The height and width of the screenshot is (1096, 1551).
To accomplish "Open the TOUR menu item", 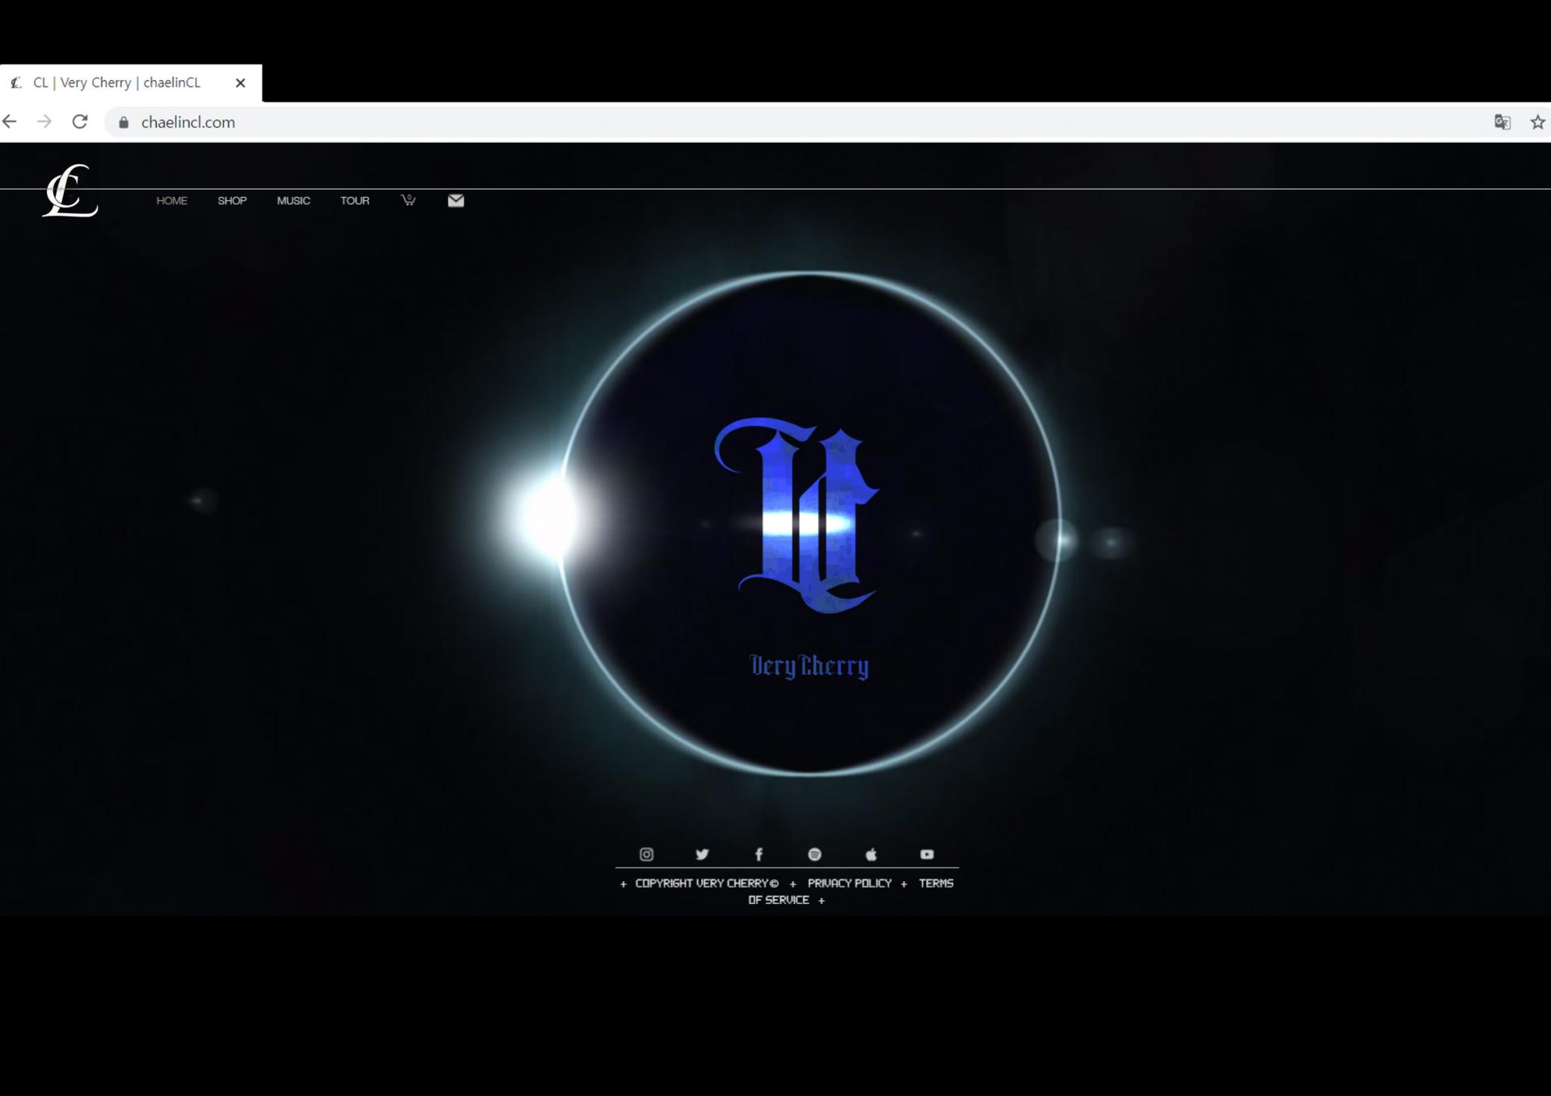I will coord(355,200).
